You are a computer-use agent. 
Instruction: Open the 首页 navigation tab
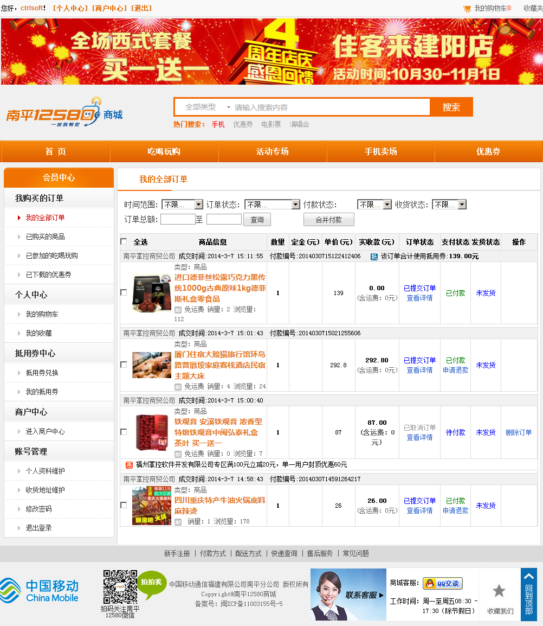click(55, 151)
